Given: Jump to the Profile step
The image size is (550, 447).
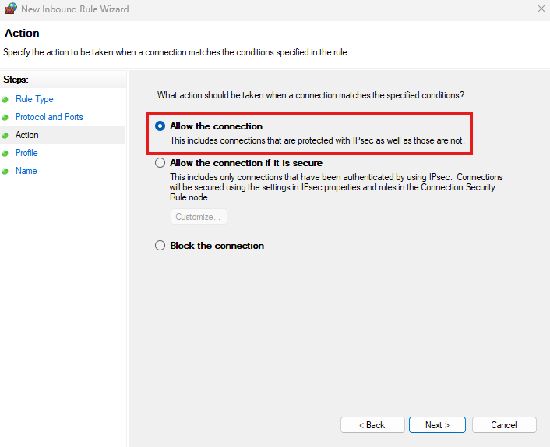Looking at the screenshot, I should pos(26,153).
